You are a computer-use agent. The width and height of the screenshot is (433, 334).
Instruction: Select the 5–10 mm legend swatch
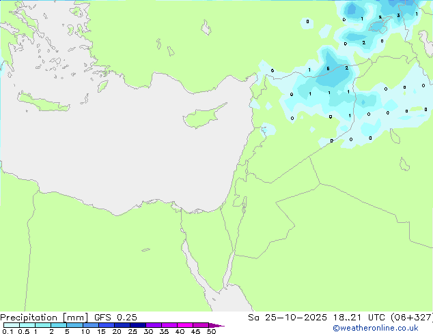point(74,325)
